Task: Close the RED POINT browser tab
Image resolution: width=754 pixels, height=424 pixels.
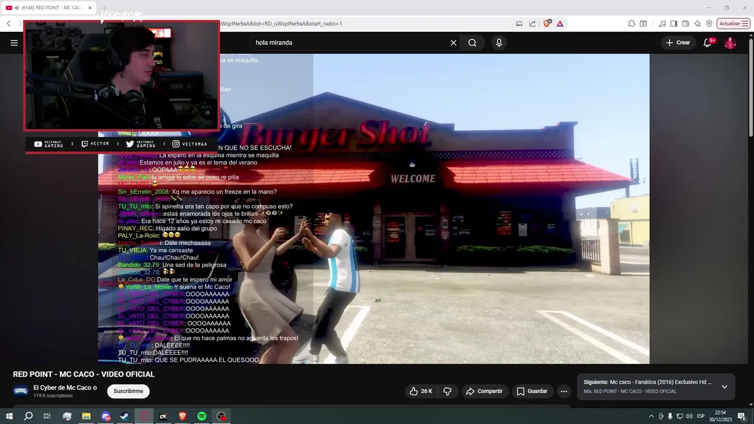Action: 90,8
